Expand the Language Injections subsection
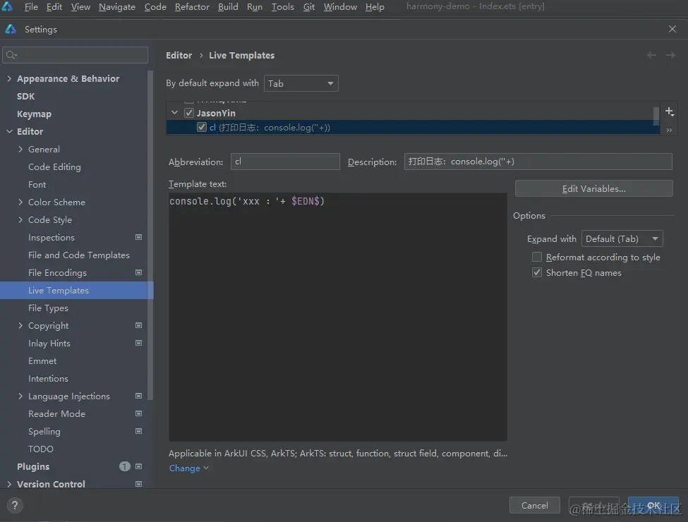Screen dimensions: 688x522 (x=20, y=396)
